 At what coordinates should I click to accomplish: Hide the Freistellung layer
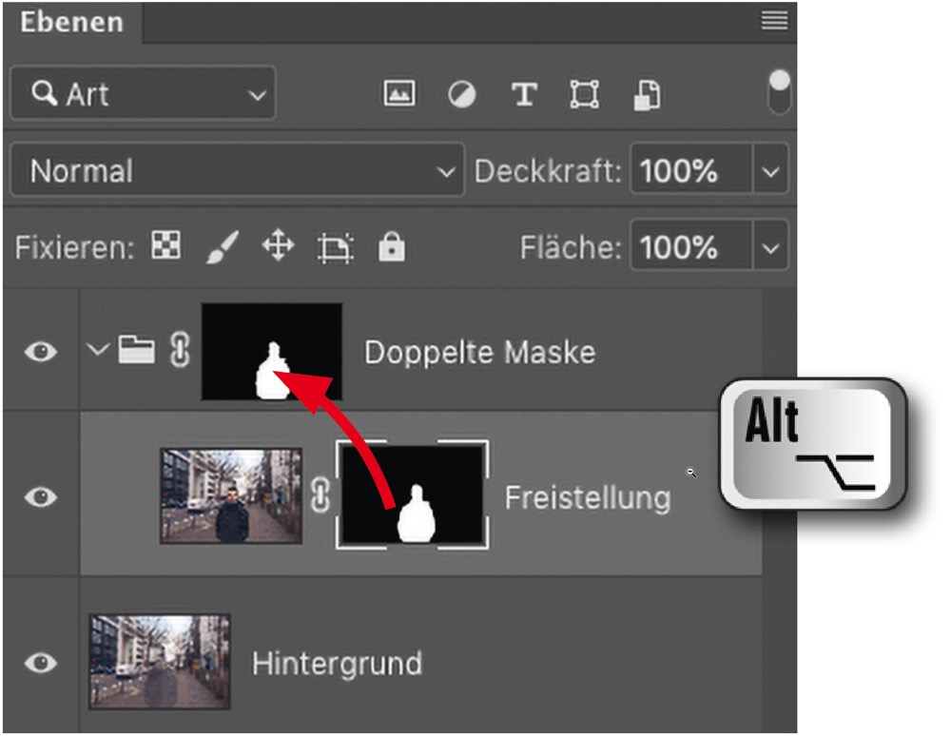coord(41,496)
